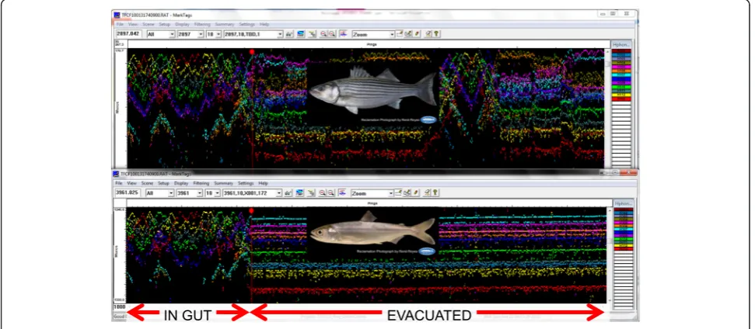This screenshot has width=755, height=329.
Task: Open Settings menu in upper window
Action: point(246,24)
